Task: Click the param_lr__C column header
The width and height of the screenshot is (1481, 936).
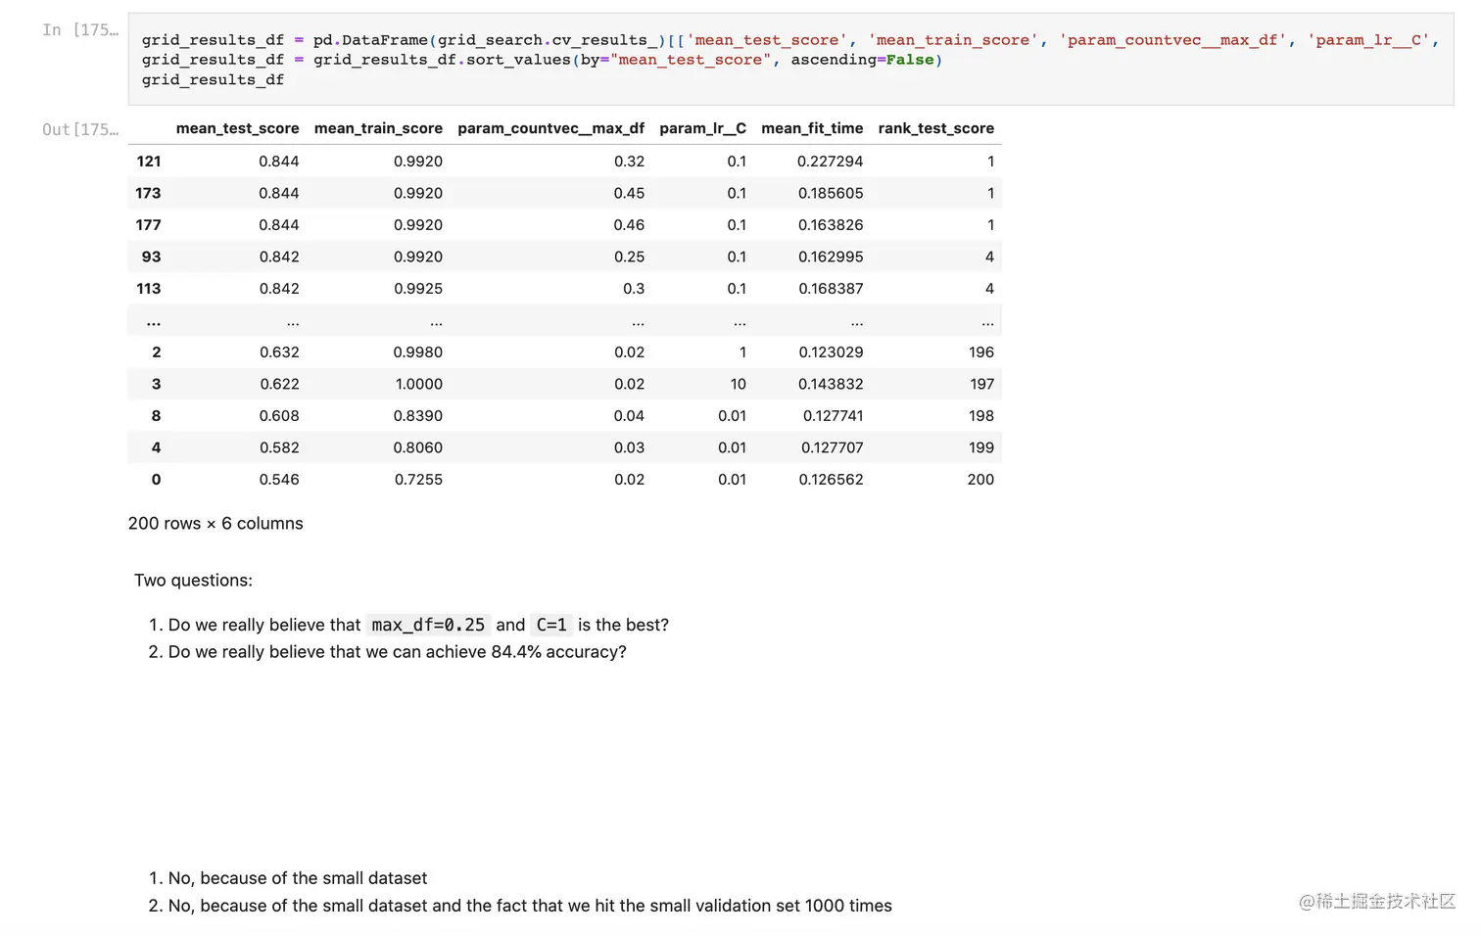Action: (702, 128)
